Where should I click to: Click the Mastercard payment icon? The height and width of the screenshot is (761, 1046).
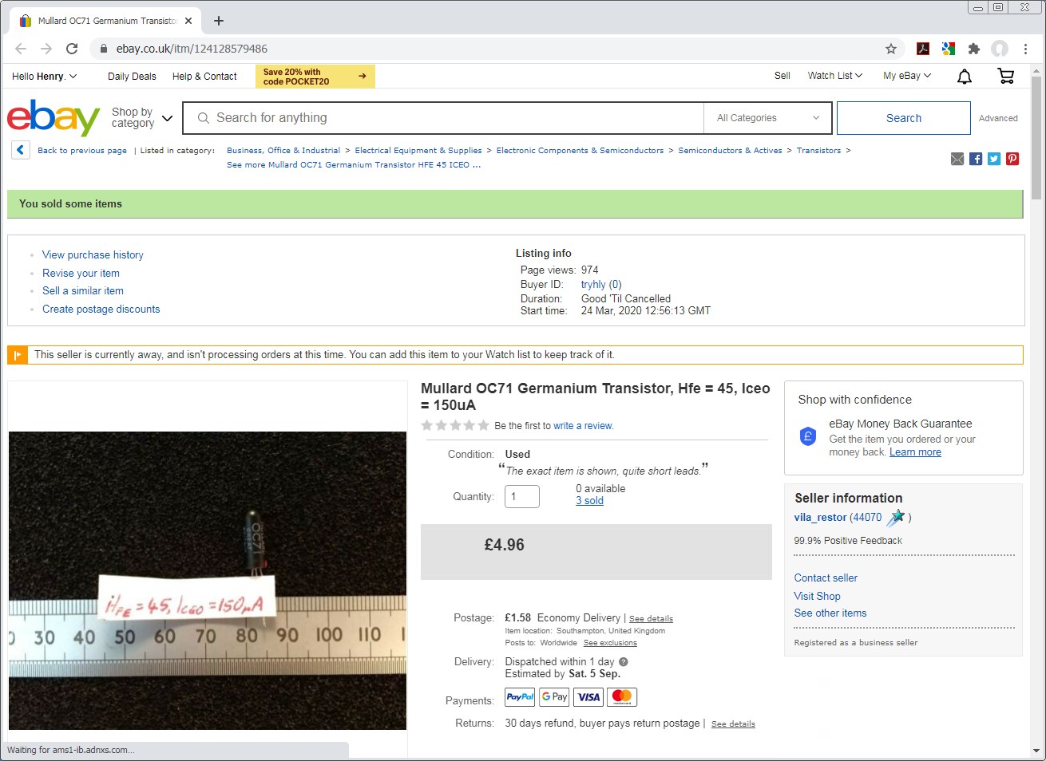(622, 697)
